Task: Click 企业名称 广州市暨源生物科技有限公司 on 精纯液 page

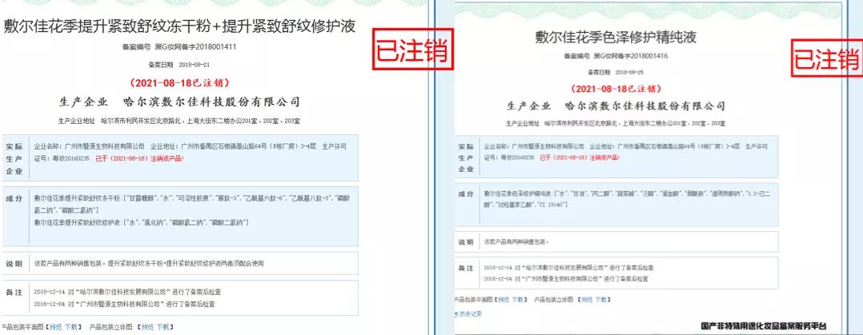Action: click(534, 147)
